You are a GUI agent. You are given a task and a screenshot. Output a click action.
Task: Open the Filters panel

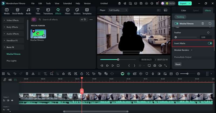tap(67, 11)
